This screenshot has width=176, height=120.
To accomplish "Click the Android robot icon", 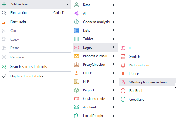I will [77, 107].
